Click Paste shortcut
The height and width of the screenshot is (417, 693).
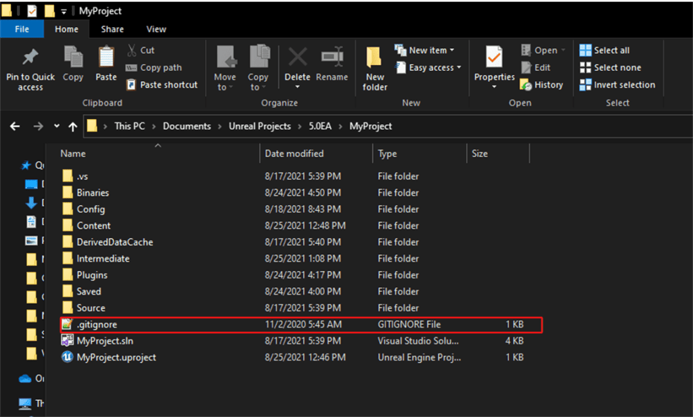click(162, 84)
